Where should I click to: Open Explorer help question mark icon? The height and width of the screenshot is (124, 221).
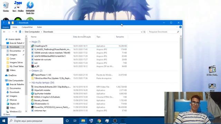coord(180,27)
